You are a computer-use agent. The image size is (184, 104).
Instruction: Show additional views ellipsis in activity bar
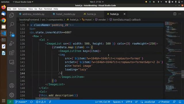click(11, 71)
